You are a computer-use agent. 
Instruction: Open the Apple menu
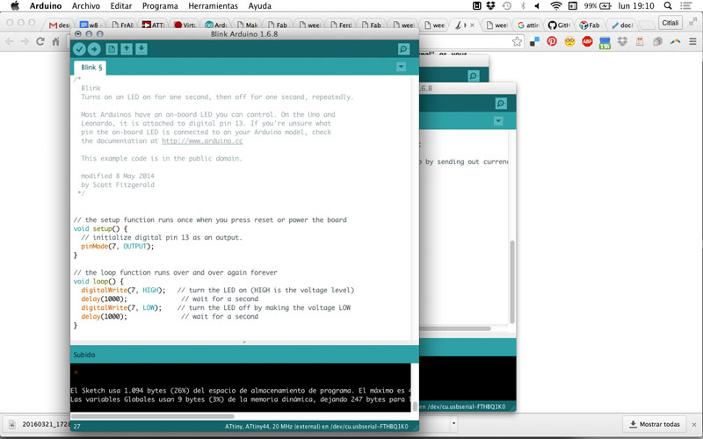tap(15, 6)
